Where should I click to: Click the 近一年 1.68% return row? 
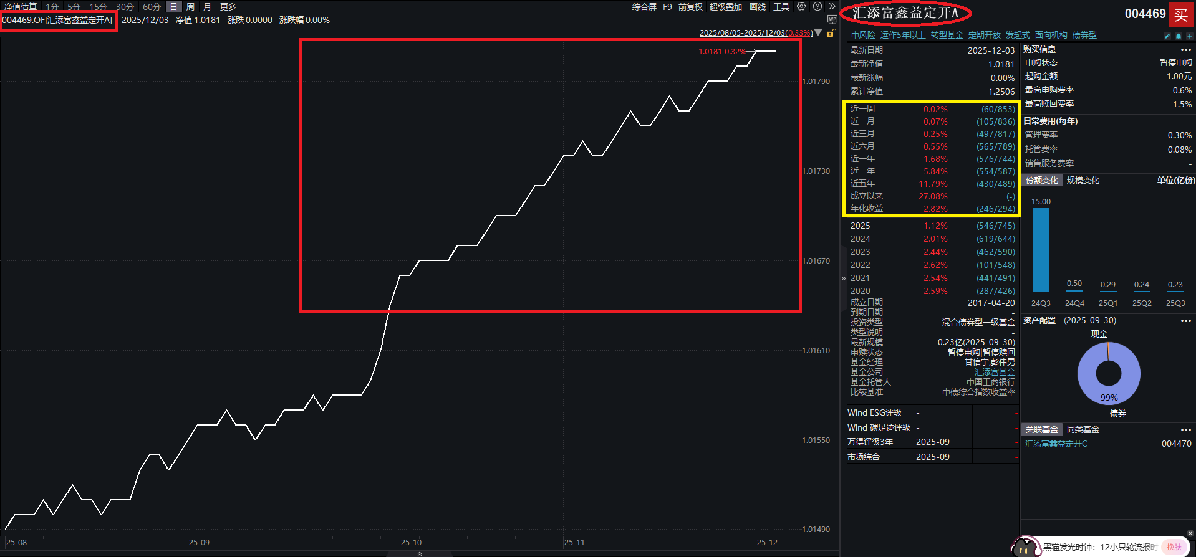coord(932,159)
